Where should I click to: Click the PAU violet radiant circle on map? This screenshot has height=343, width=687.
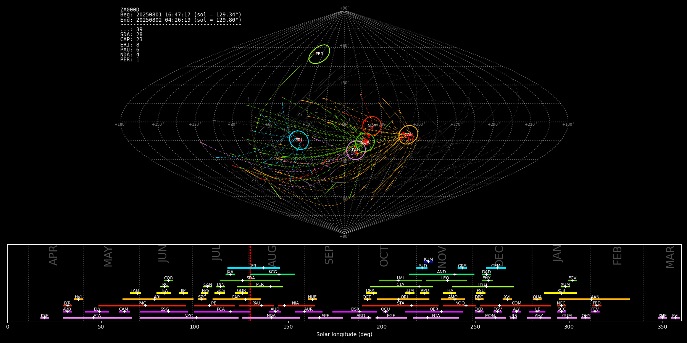(356, 150)
